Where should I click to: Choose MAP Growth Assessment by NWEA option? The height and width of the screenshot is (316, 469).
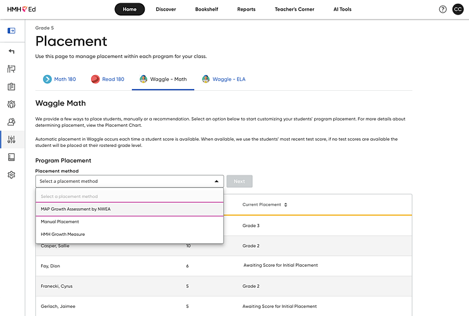point(130,209)
